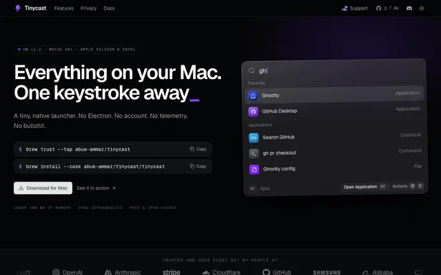Screen dimensions: 441x275
Task: Open the Features nav link
Action: pos(64,8)
